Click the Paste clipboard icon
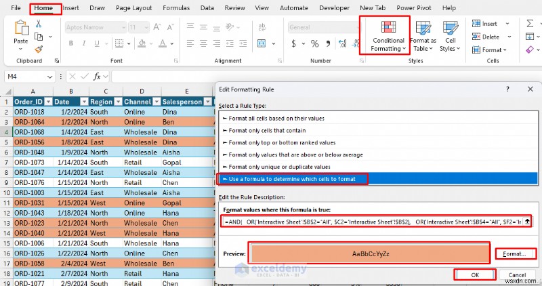Image resolution: width=542 pixels, height=286 pixels. click(x=21, y=28)
